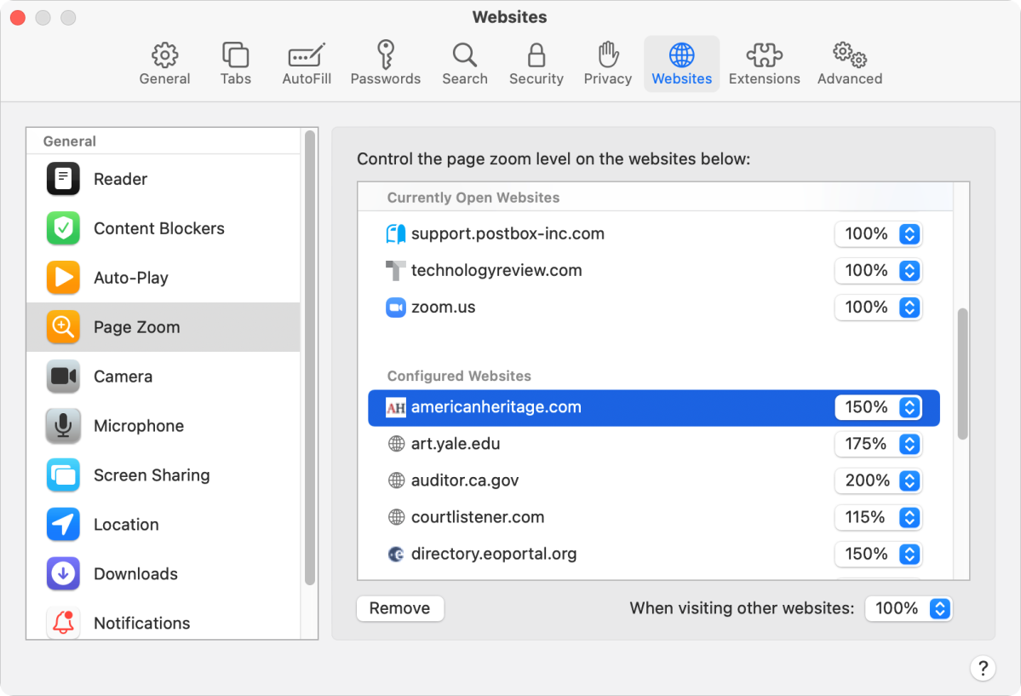1021x696 pixels.
Task: Select Screen Sharing in the sidebar
Action: [x=163, y=475]
